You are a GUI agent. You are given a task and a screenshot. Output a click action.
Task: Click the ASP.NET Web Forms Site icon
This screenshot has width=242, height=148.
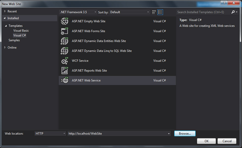tap(65, 31)
